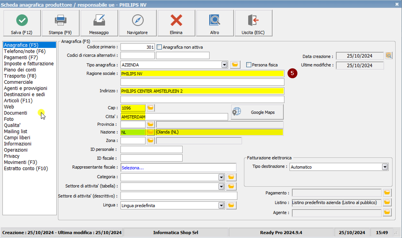
Task: Delete record using Elimina
Action: click(176, 23)
